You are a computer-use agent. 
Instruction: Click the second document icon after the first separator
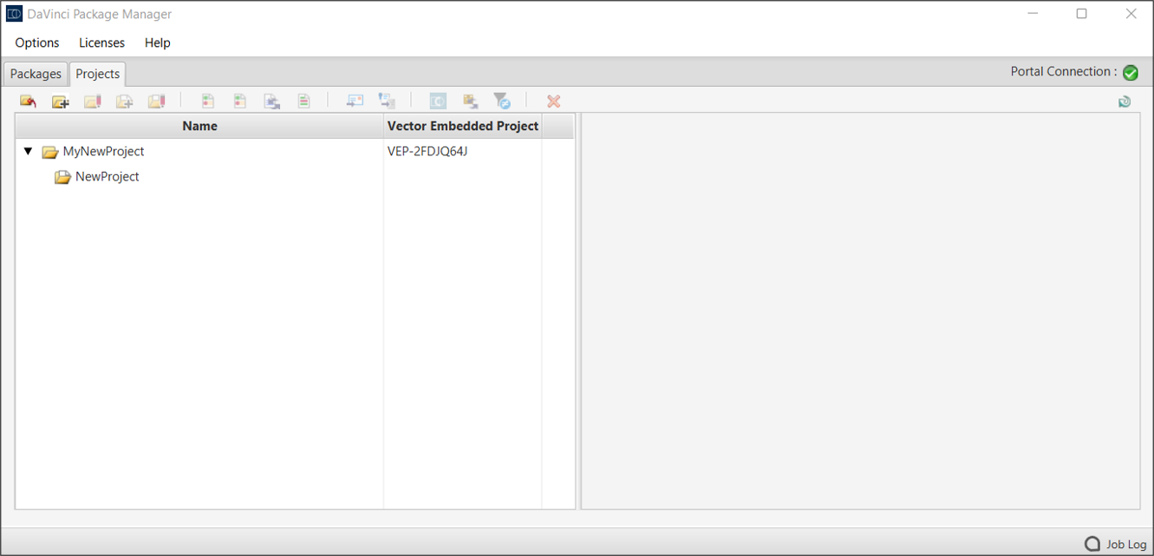point(240,101)
